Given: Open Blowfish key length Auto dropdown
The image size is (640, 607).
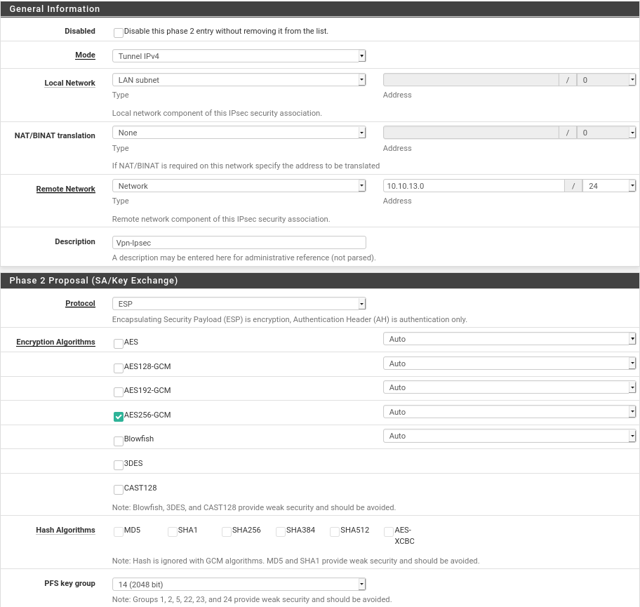Looking at the screenshot, I should pos(509,436).
